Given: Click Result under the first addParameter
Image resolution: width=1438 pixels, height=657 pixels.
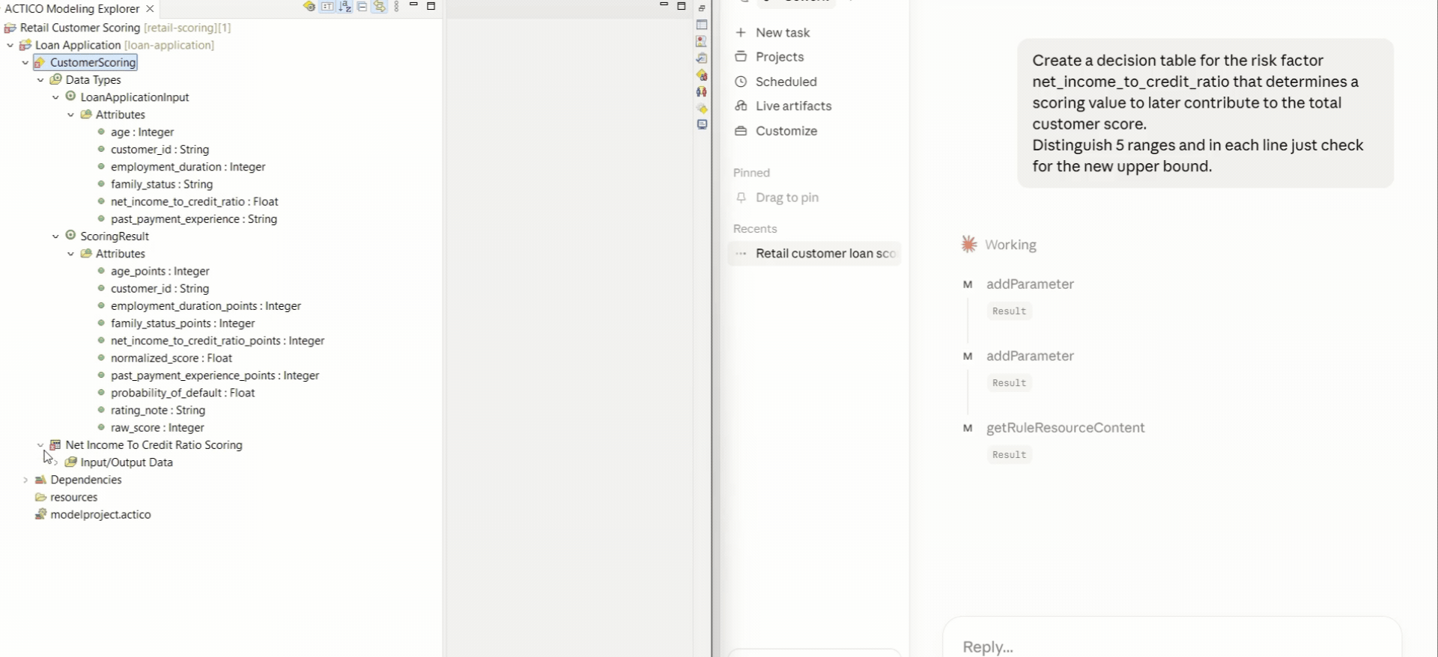Looking at the screenshot, I should coord(1009,311).
